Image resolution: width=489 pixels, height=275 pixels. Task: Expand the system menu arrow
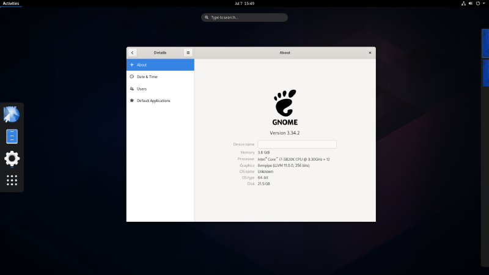pos(483,4)
